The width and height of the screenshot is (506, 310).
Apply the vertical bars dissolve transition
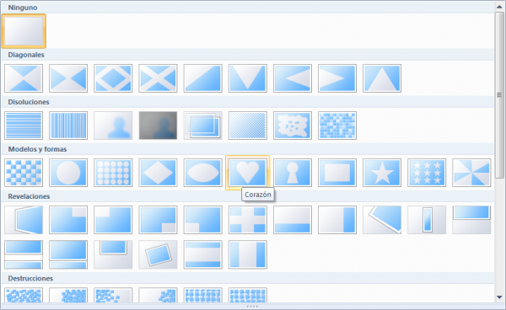click(68, 126)
